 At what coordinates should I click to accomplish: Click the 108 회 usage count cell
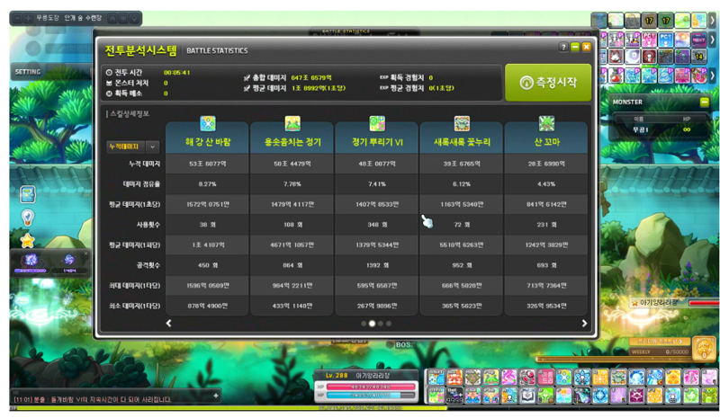click(x=292, y=225)
